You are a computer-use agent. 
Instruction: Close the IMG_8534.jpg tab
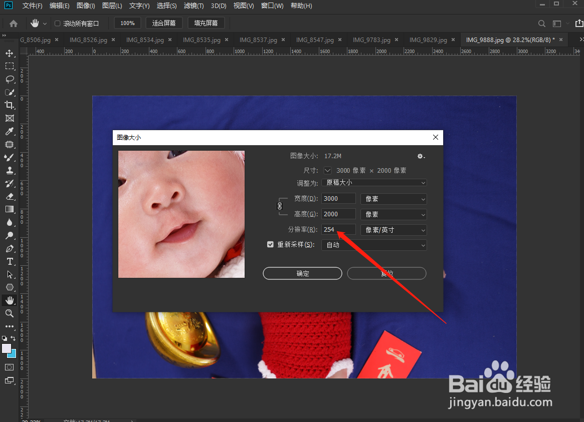click(x=170, y=40)
